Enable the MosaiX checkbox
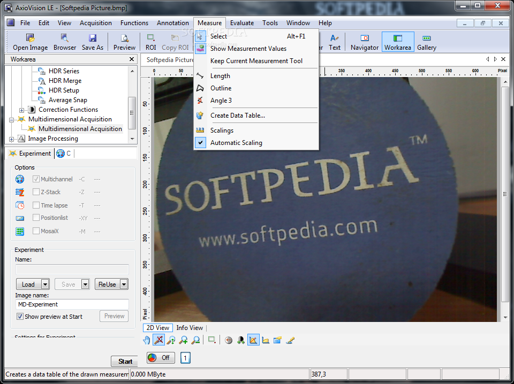The height and width of the screenshot is (384, 514). pos(36,231)
